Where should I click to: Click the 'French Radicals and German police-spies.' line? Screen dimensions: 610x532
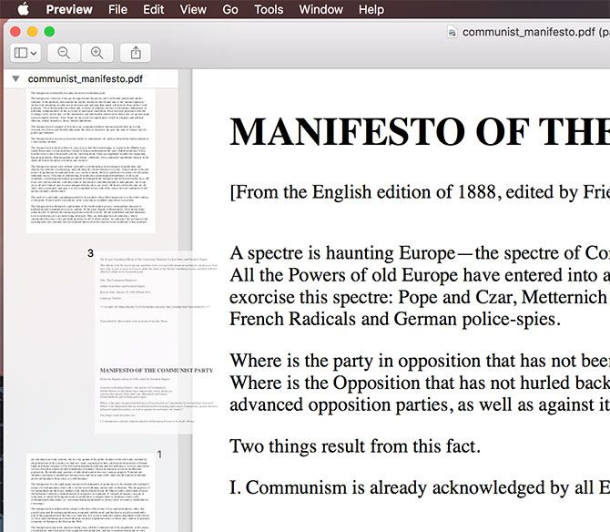coord(395,319)
